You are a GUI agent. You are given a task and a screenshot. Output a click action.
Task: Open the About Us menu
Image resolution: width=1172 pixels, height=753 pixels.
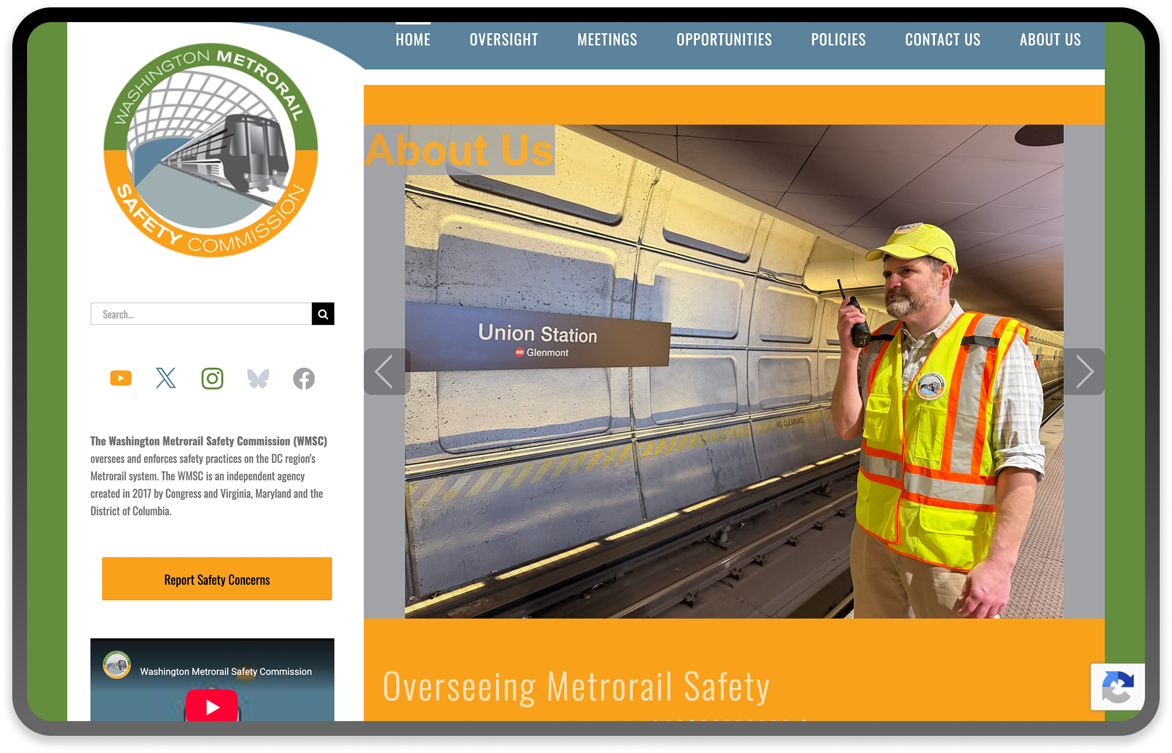point(1050,40)
